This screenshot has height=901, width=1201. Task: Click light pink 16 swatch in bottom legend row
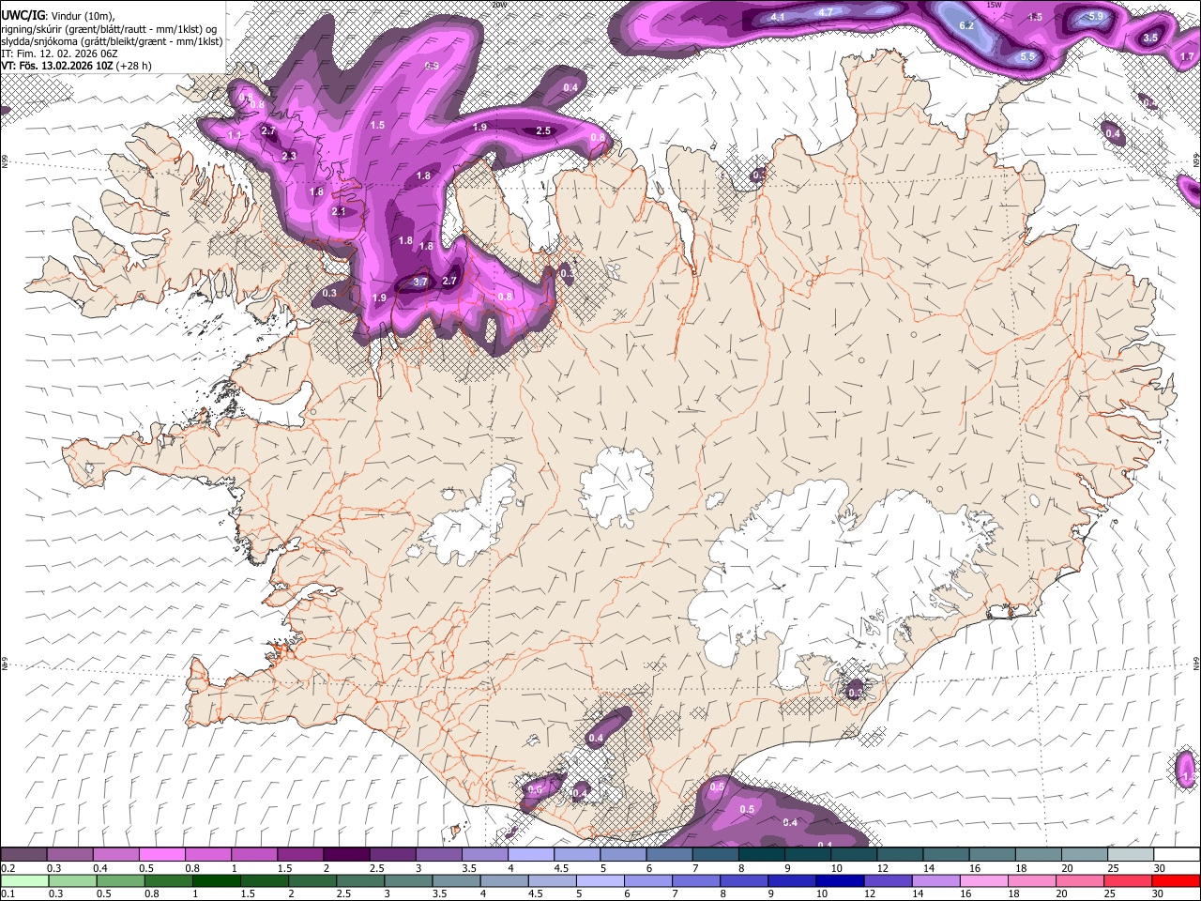pyautogui.click(x=984, y=880)
